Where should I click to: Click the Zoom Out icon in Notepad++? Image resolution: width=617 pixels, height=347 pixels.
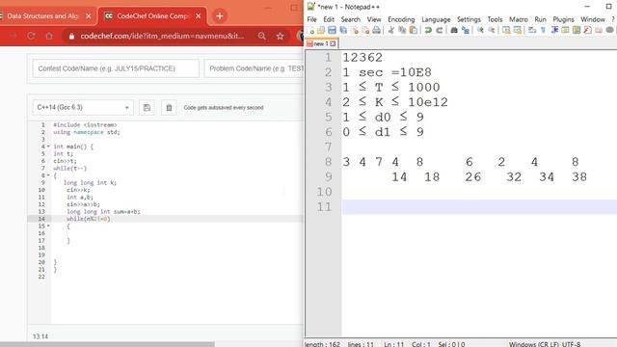[x=491, y=30]
